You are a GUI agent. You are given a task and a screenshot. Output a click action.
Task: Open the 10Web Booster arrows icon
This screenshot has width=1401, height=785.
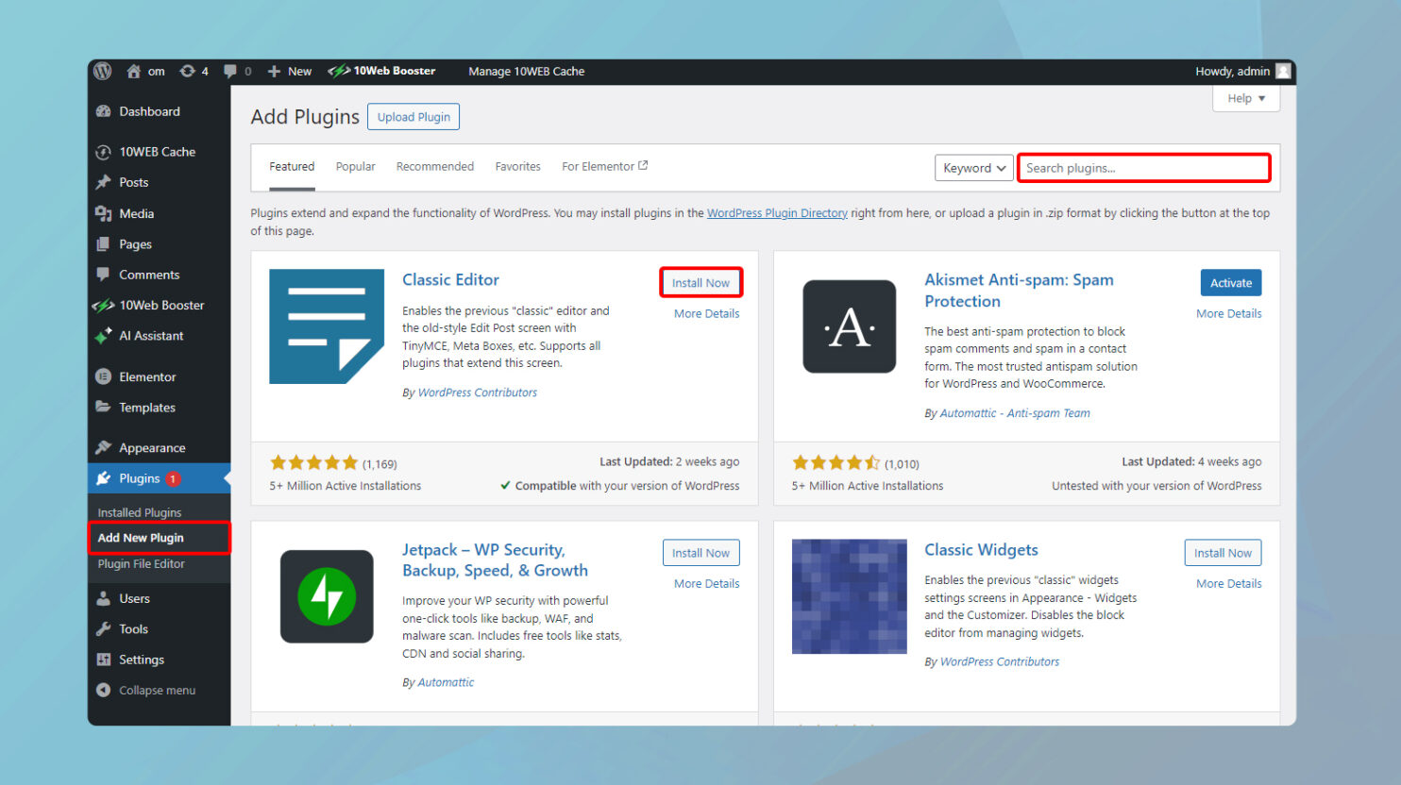pos(102,305)
